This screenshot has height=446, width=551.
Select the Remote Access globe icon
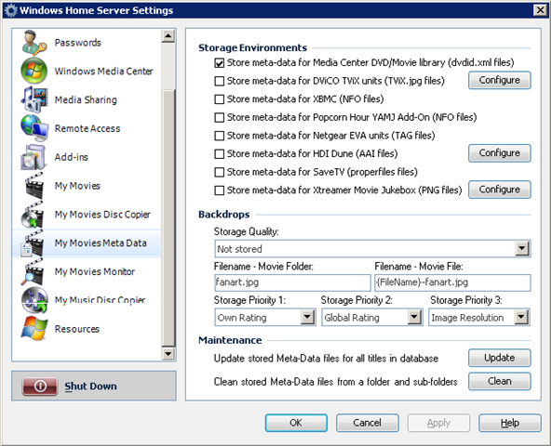pyautogui.click(x=34, y=128)
